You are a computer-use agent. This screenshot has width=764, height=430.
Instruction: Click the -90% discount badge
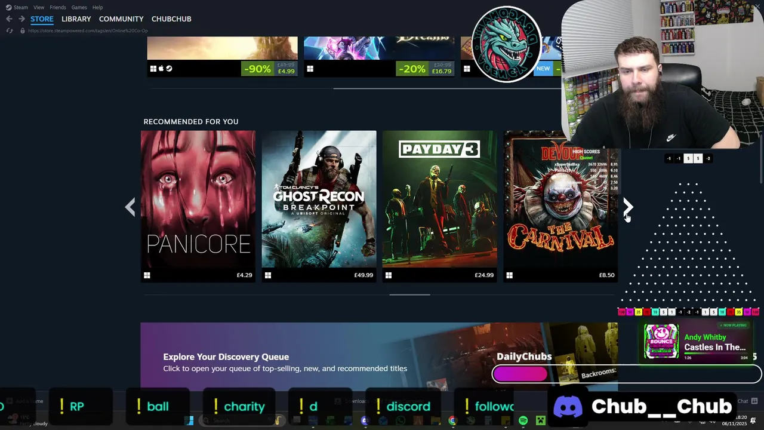click(257, 69)
